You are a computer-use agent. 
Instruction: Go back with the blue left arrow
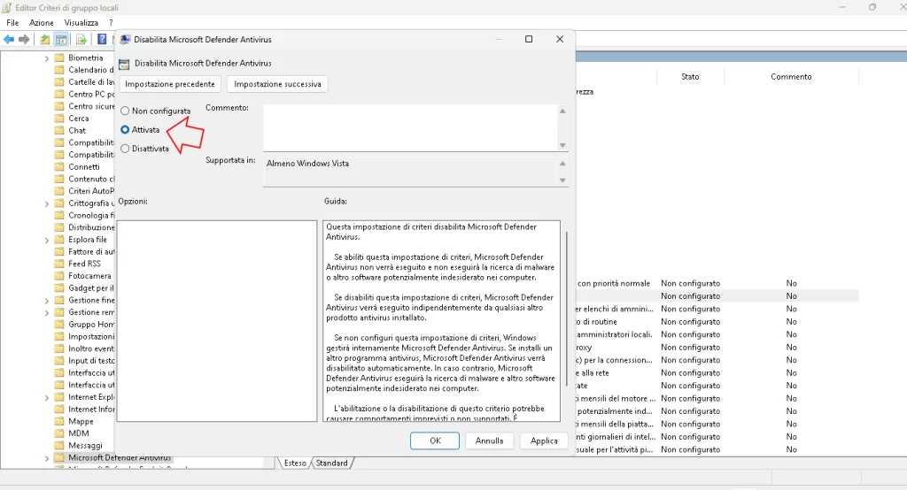(9, 39)
